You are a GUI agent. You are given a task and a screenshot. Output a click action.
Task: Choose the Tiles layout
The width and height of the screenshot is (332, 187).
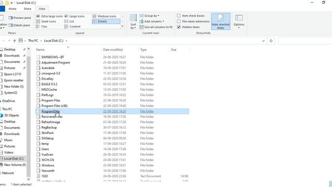tap(41, 26)
